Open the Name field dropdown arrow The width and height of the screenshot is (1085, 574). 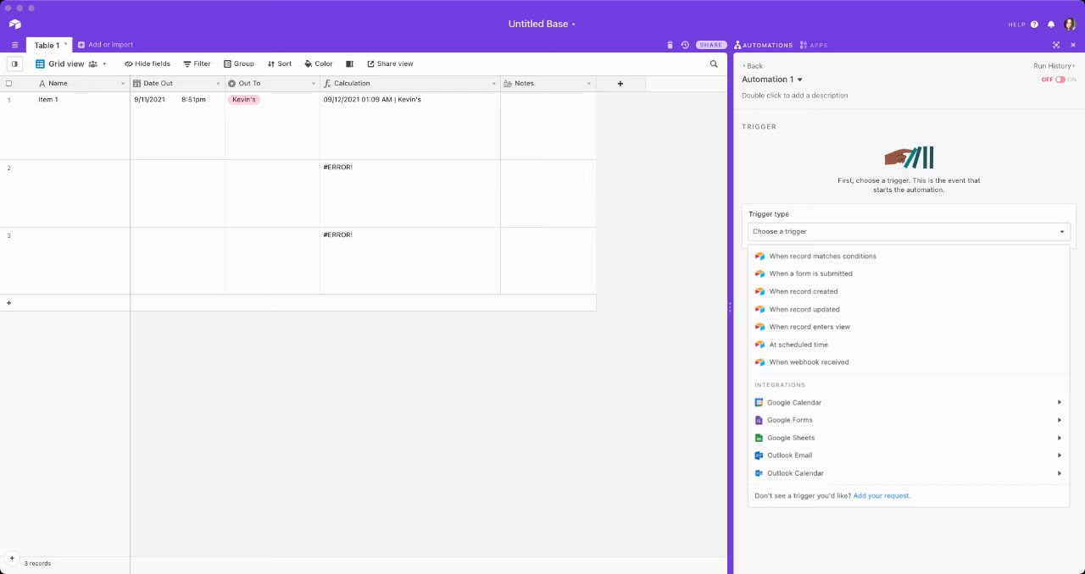124,83
